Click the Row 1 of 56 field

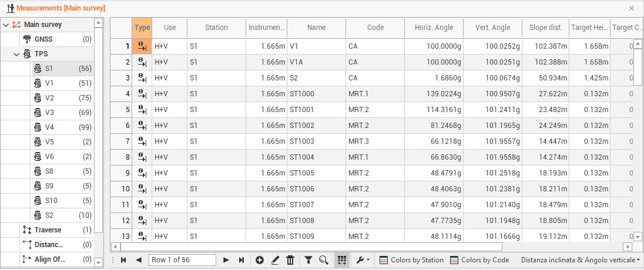[x=182, y=260]
